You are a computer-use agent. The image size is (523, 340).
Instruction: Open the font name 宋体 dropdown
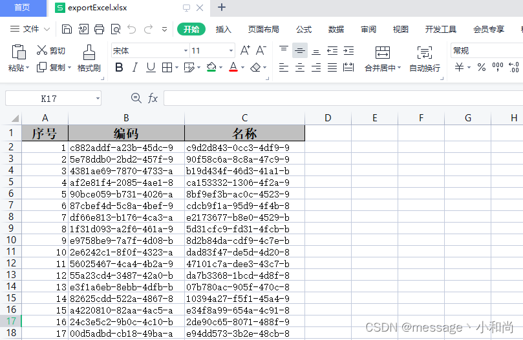coord(186,50)
